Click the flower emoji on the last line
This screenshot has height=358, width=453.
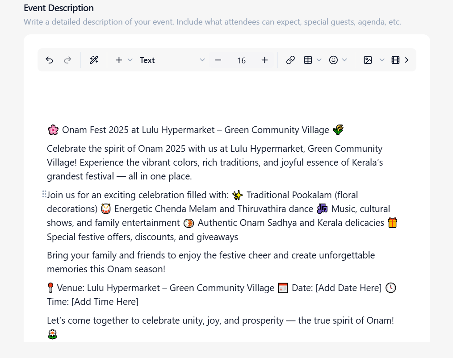[x=52, y=334]
